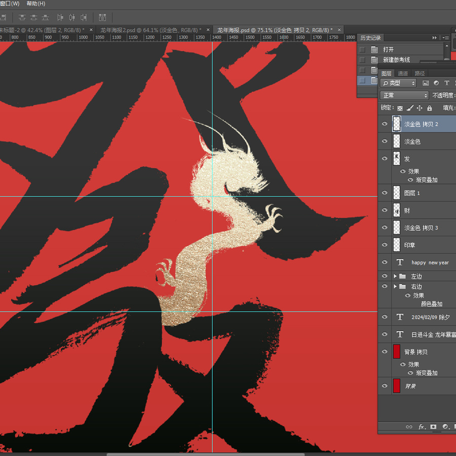Image resolution: width=456 pixels, height=456 pixels.
Task: Click the folder icon of 左边 group
Action: [x=402, y=276]
